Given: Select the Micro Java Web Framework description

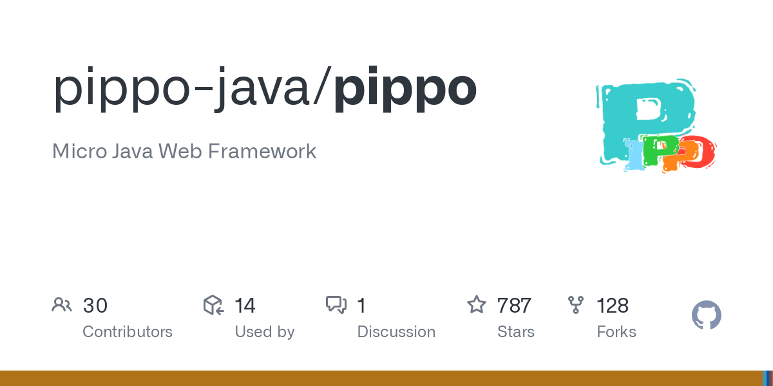Looking at the screenshot, I should pos(184,152).
